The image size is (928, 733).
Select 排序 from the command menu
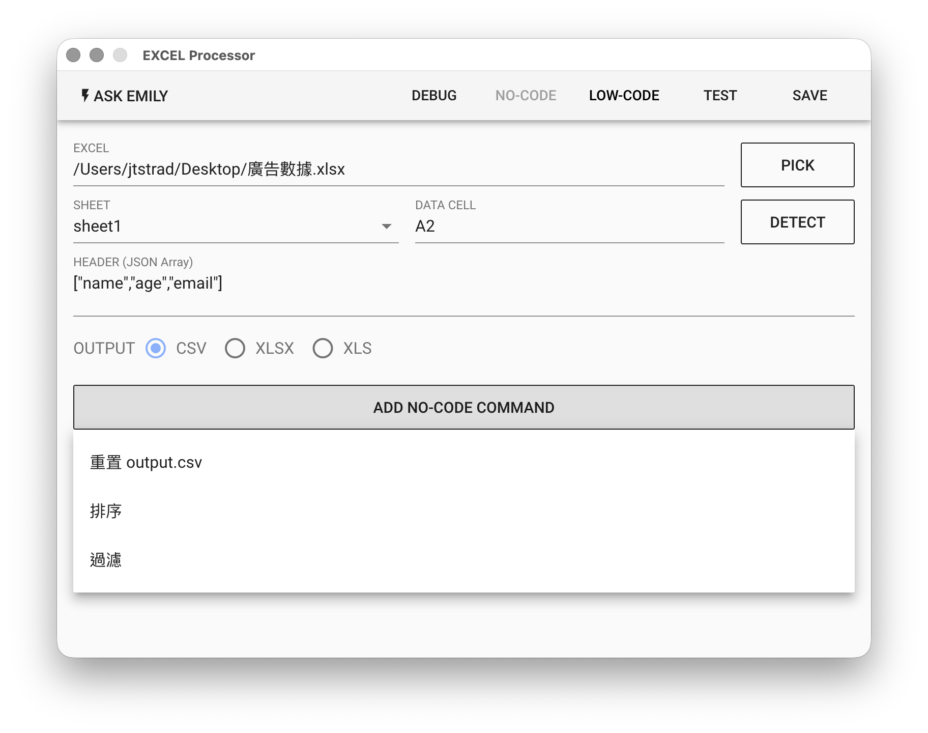click(x=106, y=511)
